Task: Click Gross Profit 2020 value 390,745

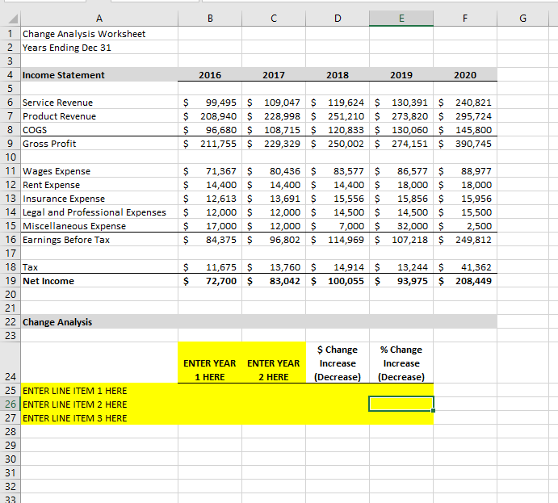Action: pos(465,144)
